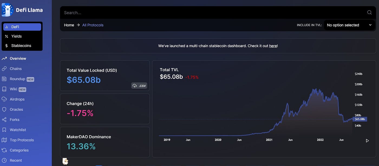379x166 pixels.
Task: Click the Home breadcrumb link
Action: tap(69, 25)
